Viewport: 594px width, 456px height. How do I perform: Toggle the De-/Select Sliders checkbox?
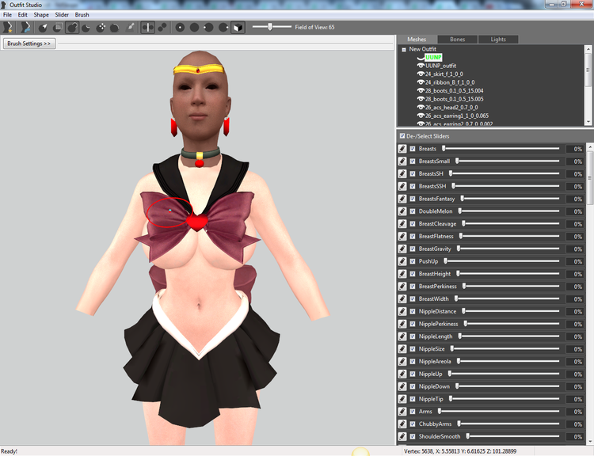[x=402, y=136]
